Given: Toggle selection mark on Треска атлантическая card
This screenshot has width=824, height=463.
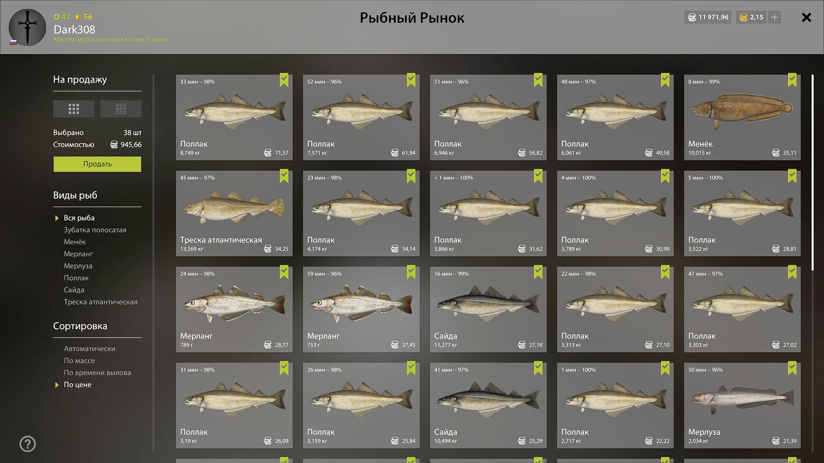Looking at the screenshot, I should 284,176.
